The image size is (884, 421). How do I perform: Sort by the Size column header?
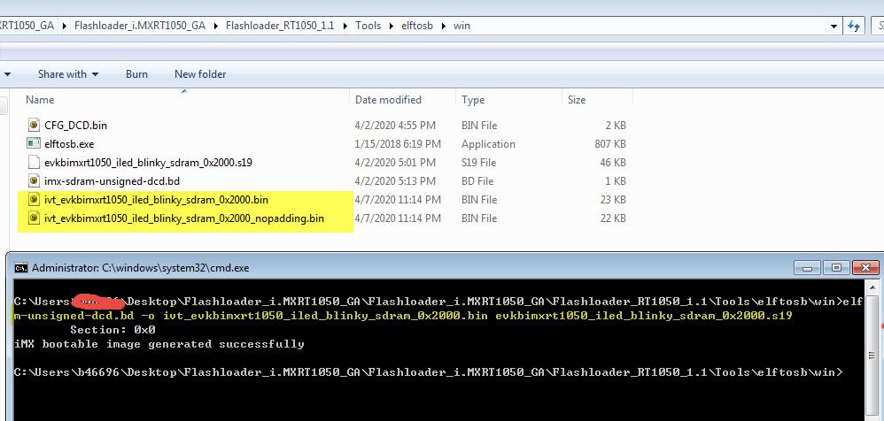[576, 100]
